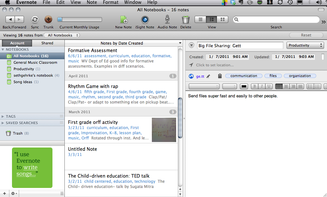
Task: Click the Sync toolbar icon
Action: (x=35, y=19)
